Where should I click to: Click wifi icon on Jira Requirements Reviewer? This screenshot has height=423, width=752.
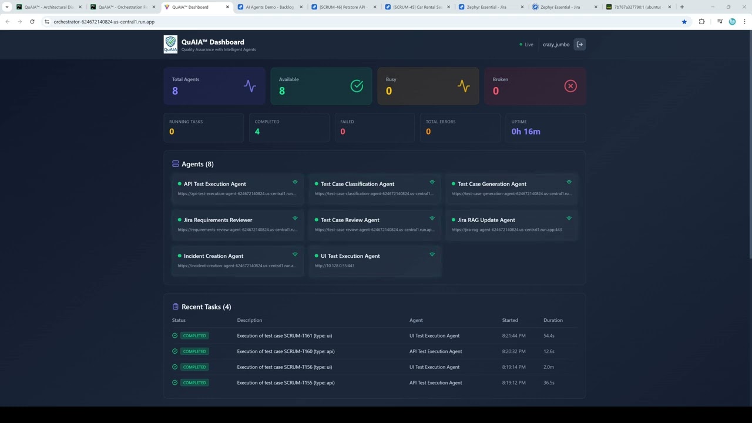(295, 218)
